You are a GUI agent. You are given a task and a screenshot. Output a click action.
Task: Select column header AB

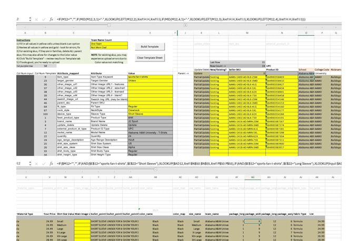155,177
